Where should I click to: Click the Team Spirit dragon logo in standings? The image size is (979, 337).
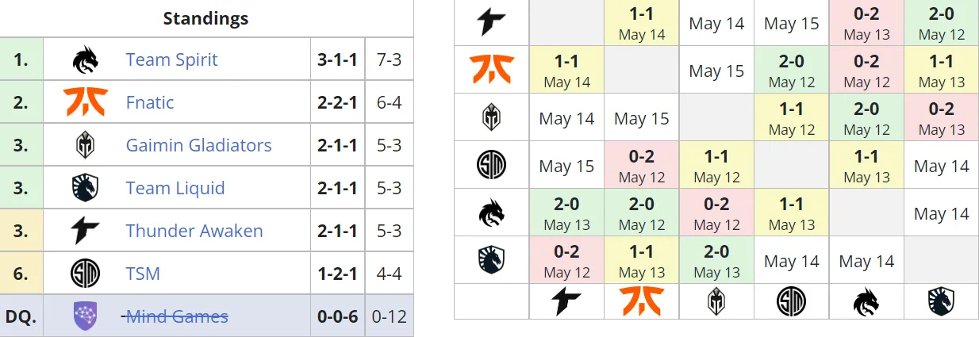pyautogui.click(x=85, y=59)
